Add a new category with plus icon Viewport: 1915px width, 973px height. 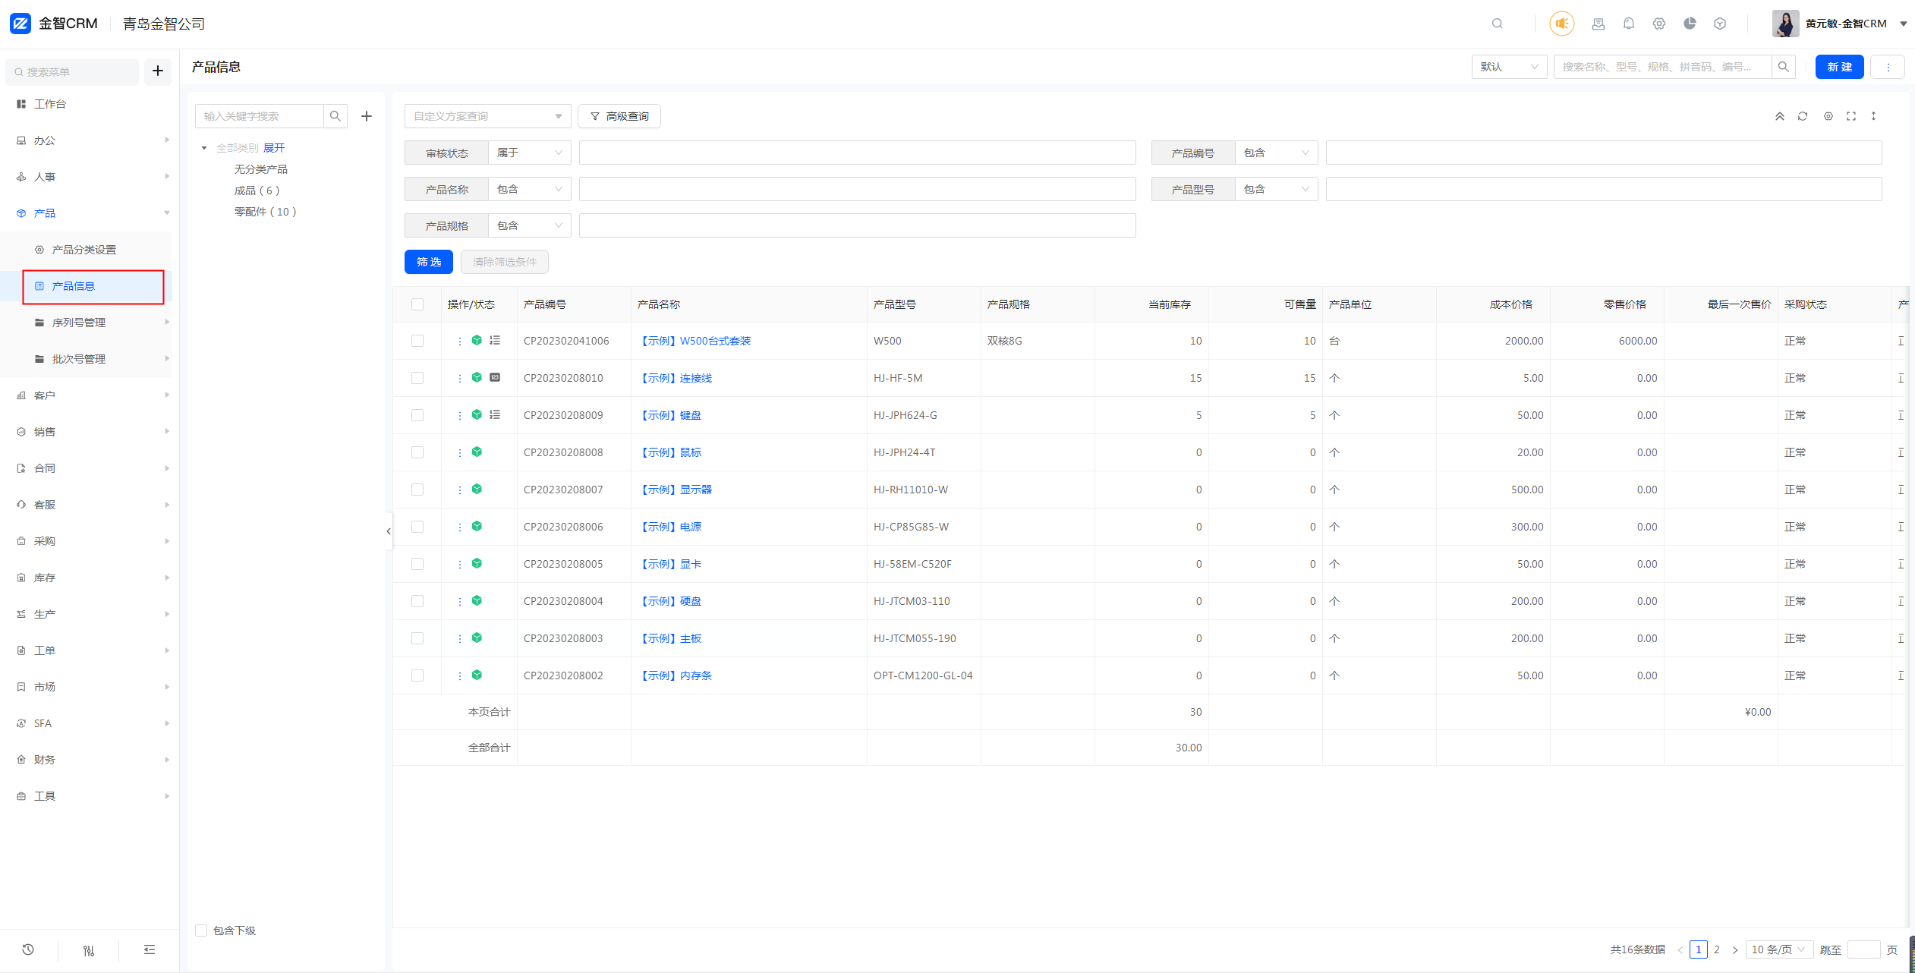[367, 116]
